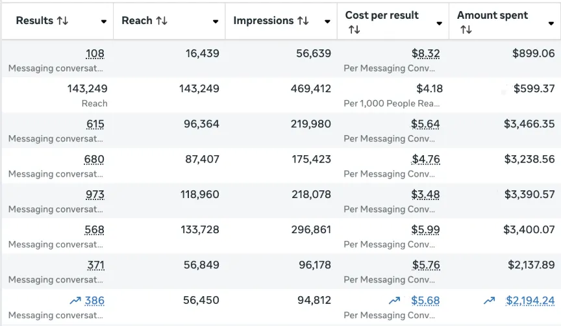
Task: Click the $3.48 cost per result value
Action: click(x=425, y=195)
